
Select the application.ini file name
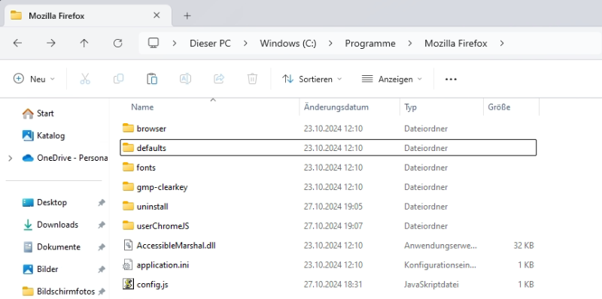[x=163, y=265]
